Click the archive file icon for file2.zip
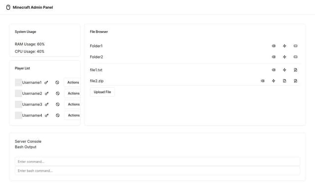This screenshot has width=315, height=190. coord(284,81)
